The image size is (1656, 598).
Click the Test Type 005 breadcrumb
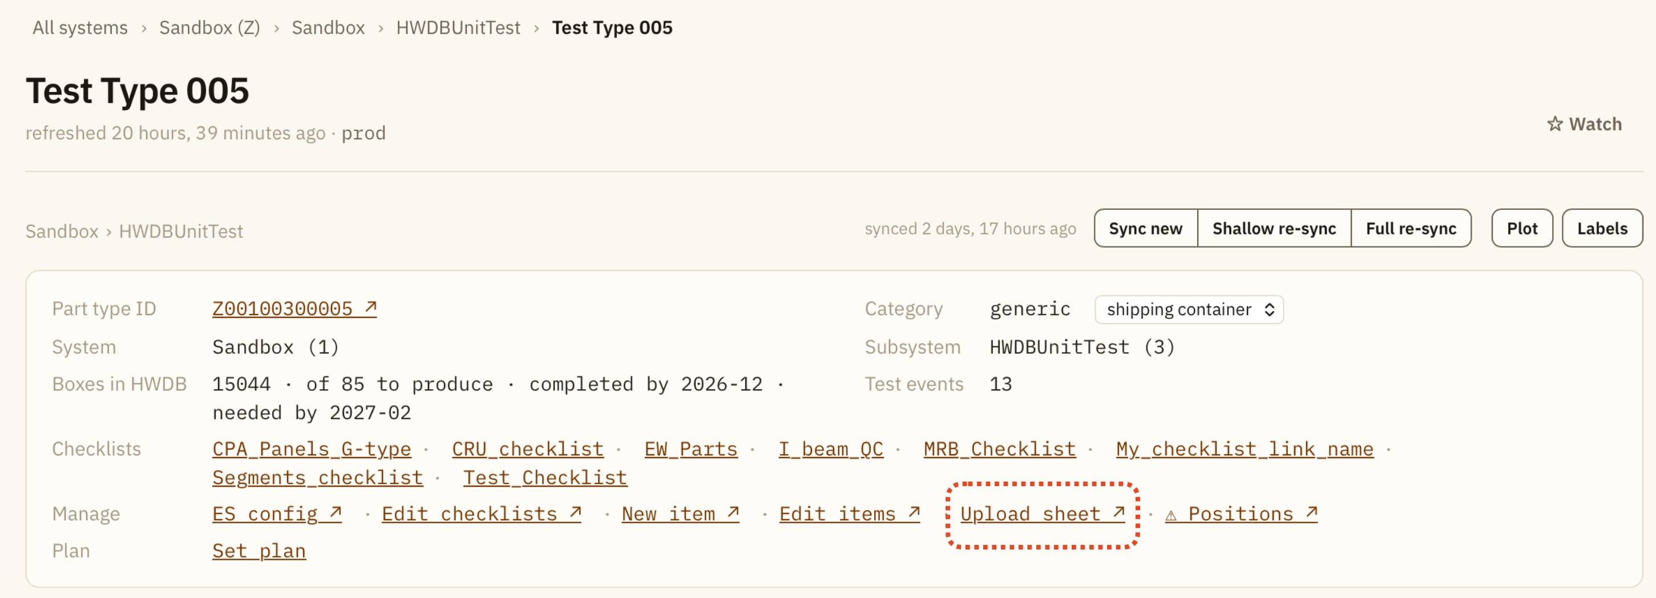click(x=612, y=27)
